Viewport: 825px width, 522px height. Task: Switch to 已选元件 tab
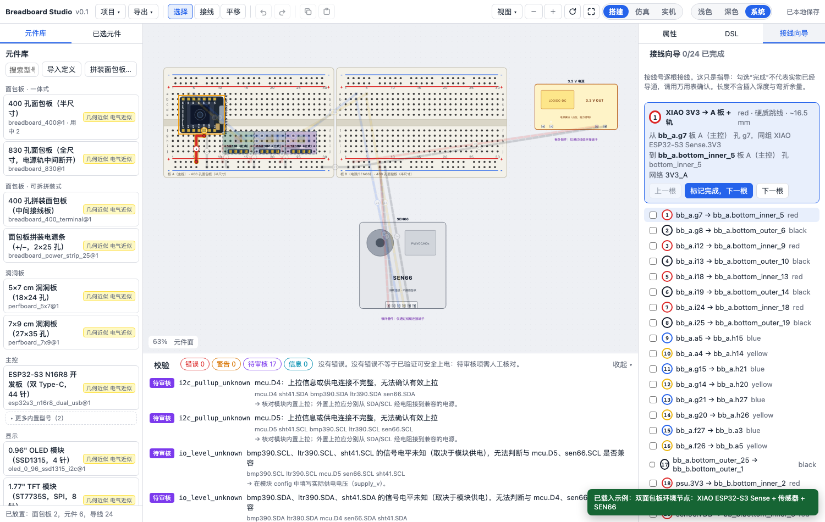pos(107,34)
